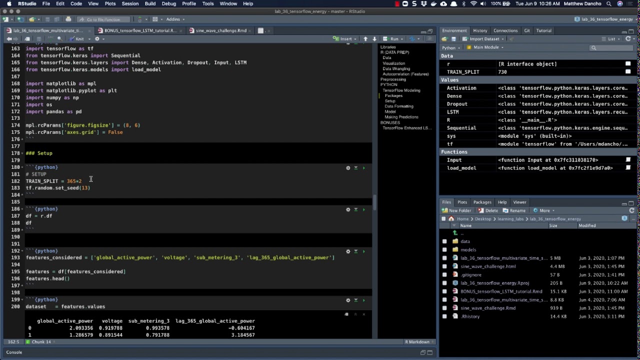Open gear options for dataset chunk

point(348,300)
